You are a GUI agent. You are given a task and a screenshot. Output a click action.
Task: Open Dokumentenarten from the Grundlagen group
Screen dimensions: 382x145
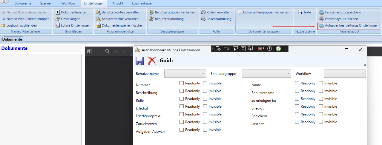click(71, 12)
